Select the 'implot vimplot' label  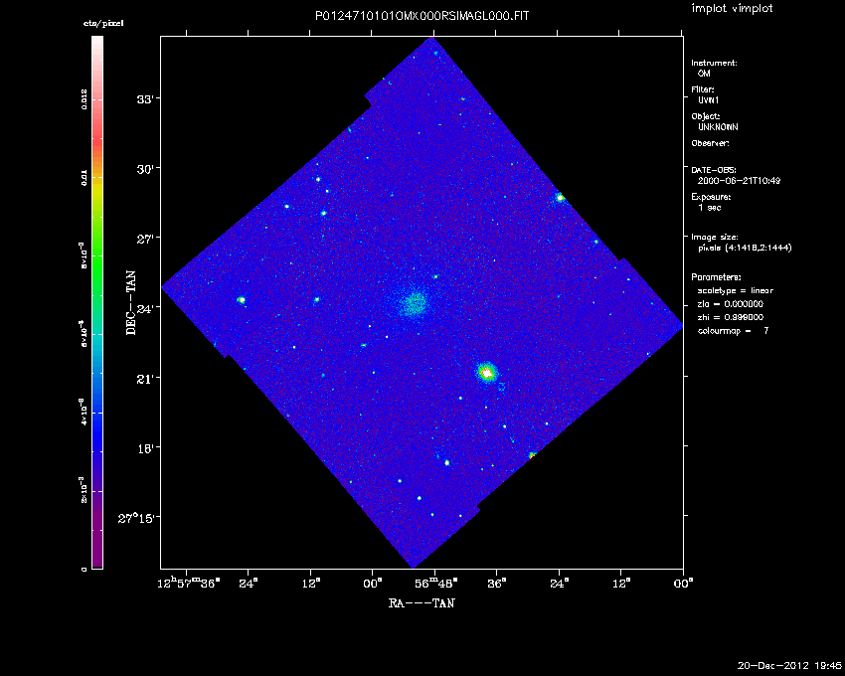coord(732,8)
